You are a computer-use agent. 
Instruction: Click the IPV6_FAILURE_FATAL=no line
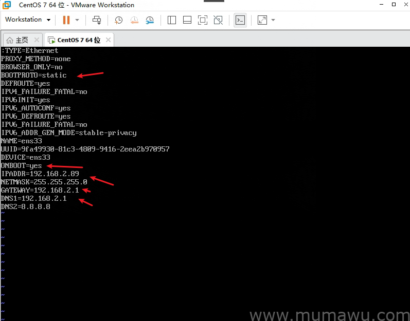point(44,124)
